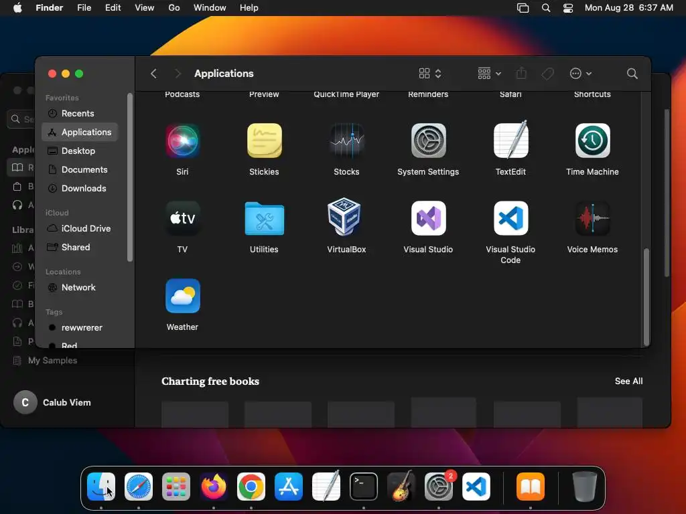686x514 pixels.
Task: Open GarageBand from the Dock
Action: coord(401,486)
